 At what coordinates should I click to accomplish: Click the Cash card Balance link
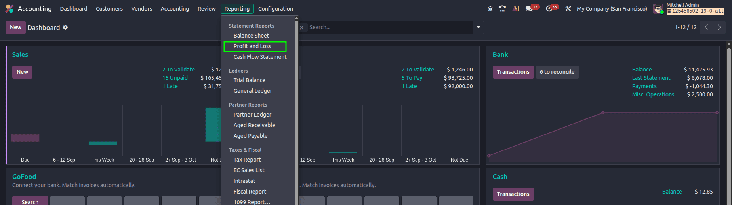pyautogui.click(x=672, y=192)
